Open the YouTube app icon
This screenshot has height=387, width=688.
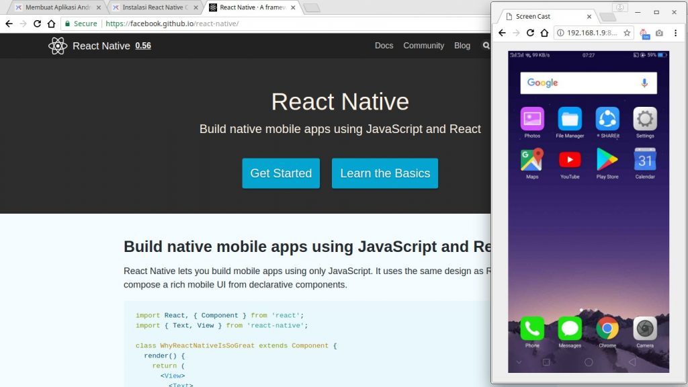point(570,160)
